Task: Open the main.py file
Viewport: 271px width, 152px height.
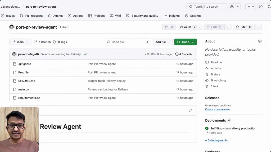Action: 24,89
